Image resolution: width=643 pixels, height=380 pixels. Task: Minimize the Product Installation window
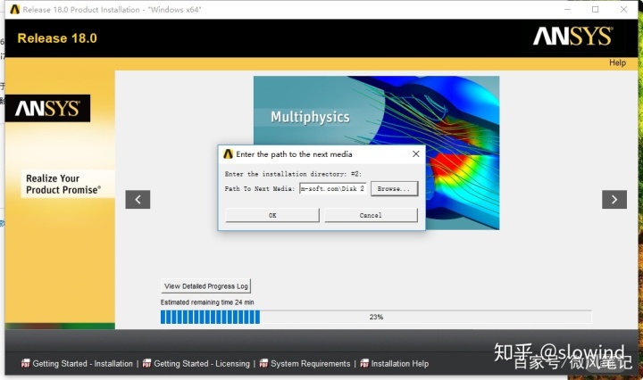pos(568,10)
